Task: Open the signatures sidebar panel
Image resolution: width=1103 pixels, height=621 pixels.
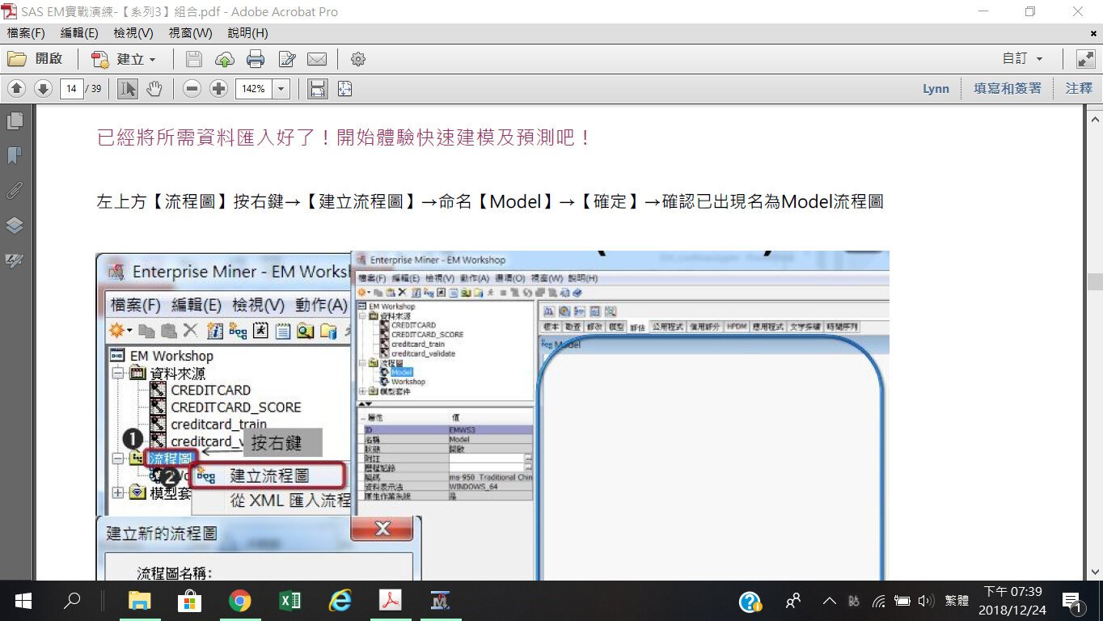Action: pos(15,260)
